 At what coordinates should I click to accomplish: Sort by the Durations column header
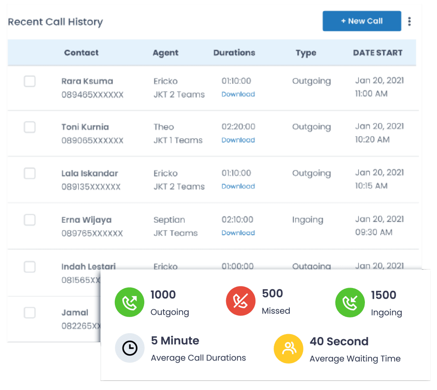[234, 52]
